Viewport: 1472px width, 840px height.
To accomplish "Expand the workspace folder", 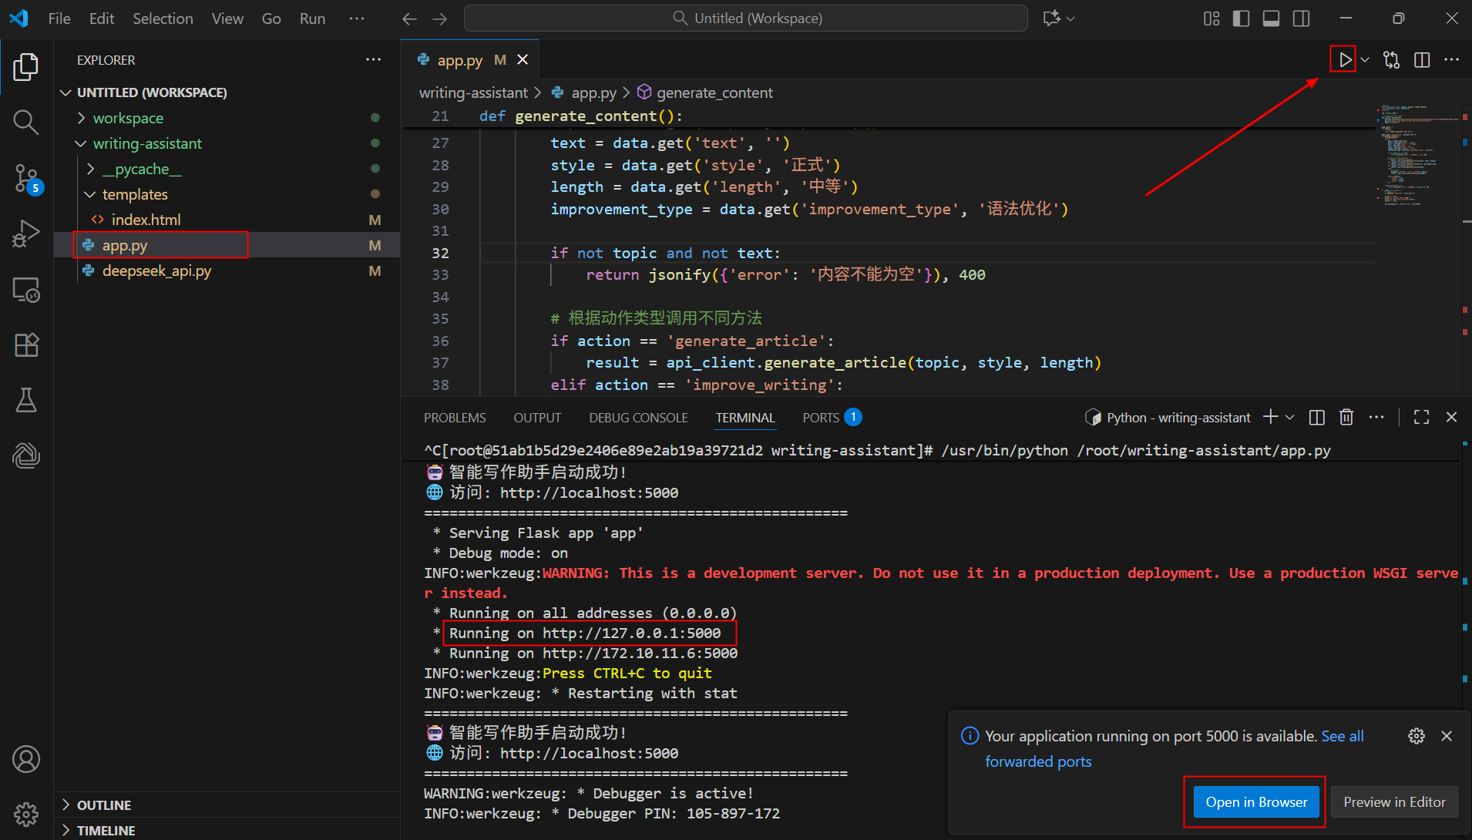I will tap(128, 118).
